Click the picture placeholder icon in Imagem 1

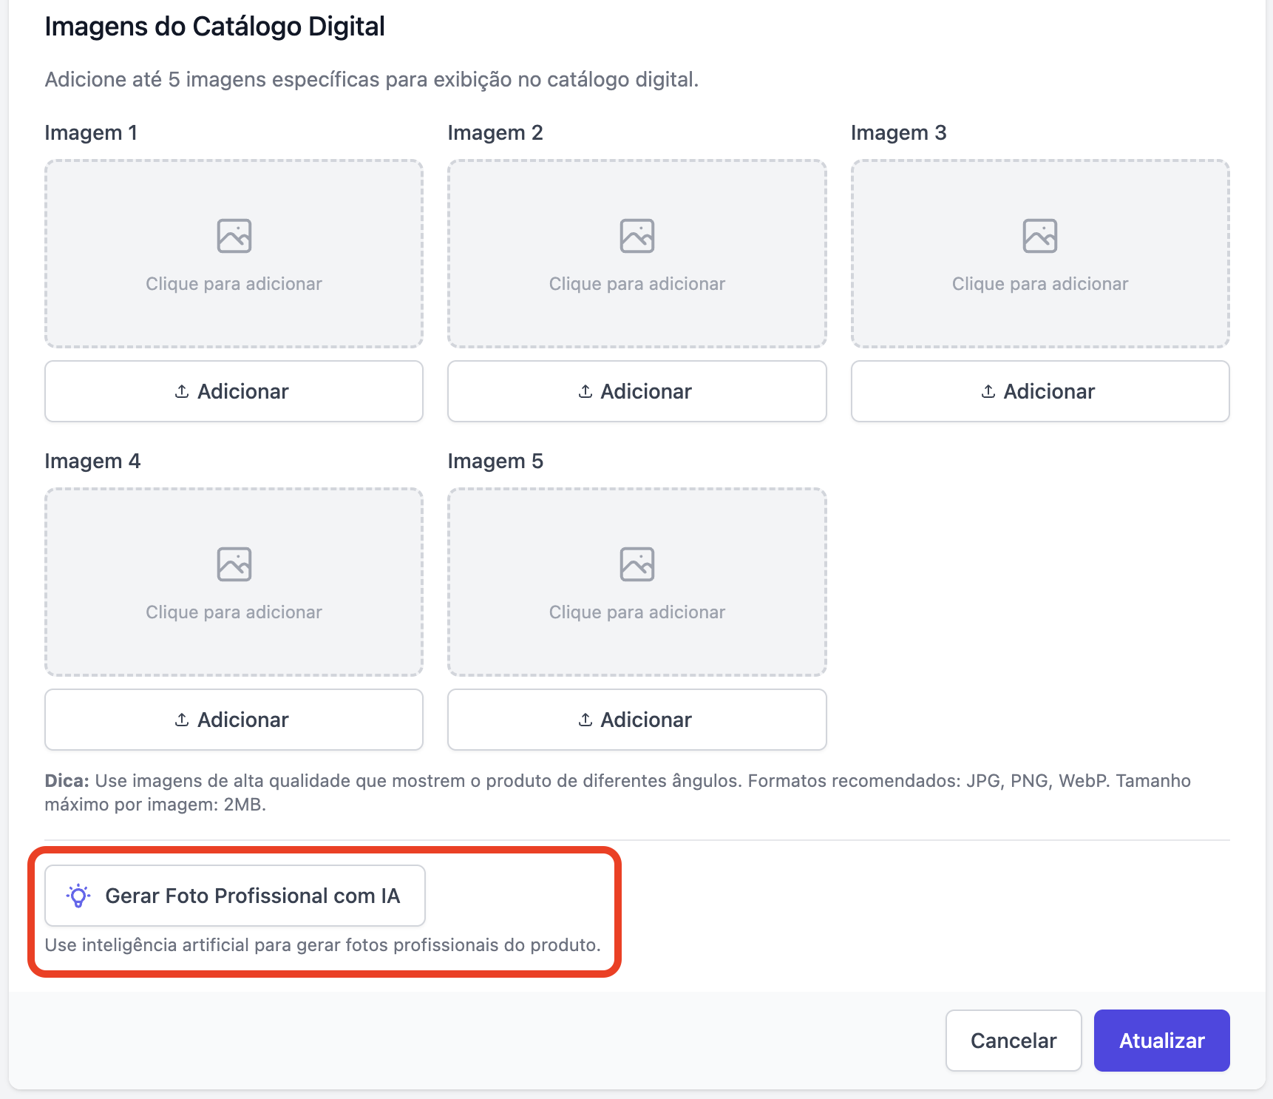tap(234, 236)
